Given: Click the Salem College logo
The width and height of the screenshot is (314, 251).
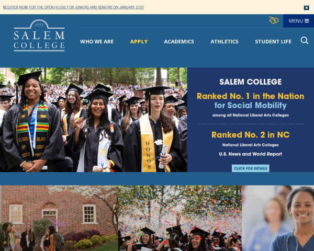Looking at the screenshot, I should click(x=39, y=36).
